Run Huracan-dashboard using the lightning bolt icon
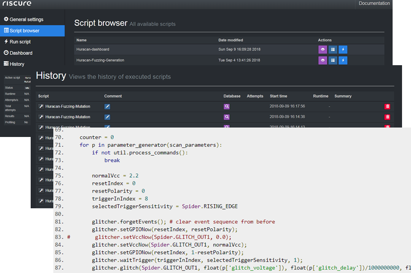411x273 pixels. (343, 49)
